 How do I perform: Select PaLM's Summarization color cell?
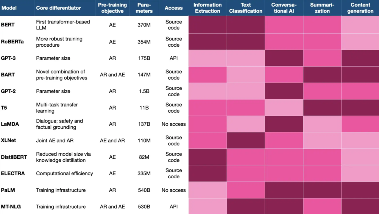(322, 190)
